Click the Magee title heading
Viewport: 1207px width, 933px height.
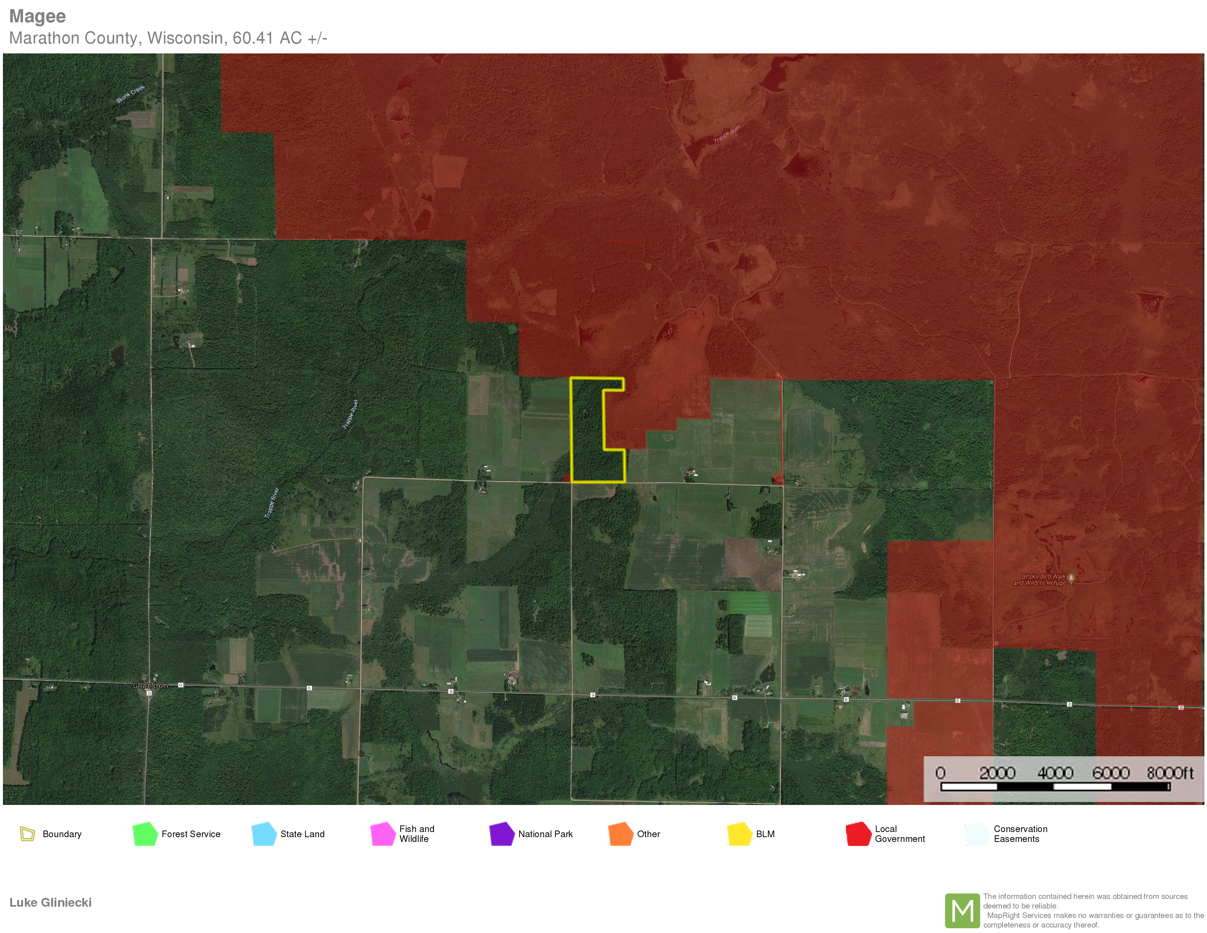(38, 16)
